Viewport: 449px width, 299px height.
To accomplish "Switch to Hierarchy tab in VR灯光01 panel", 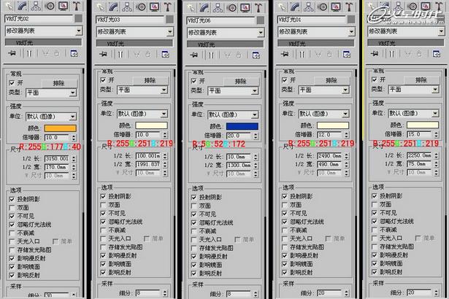I will click(308, 7).
